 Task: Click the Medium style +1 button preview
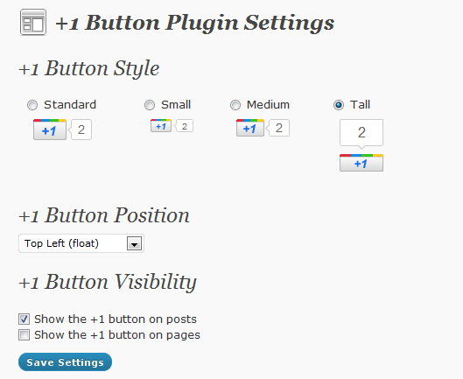tap(250, 128)
